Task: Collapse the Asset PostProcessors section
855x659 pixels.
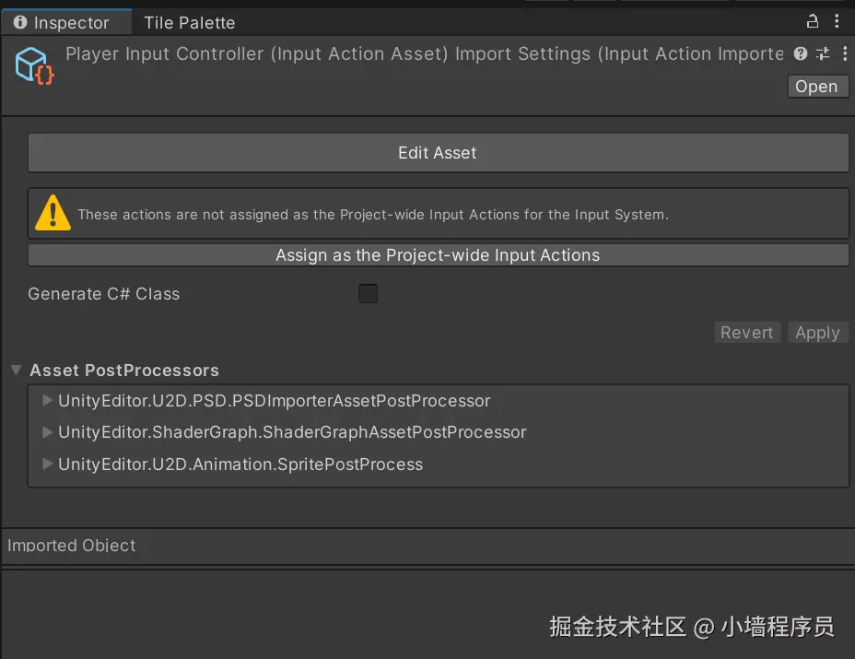Action: pos(16,371)
